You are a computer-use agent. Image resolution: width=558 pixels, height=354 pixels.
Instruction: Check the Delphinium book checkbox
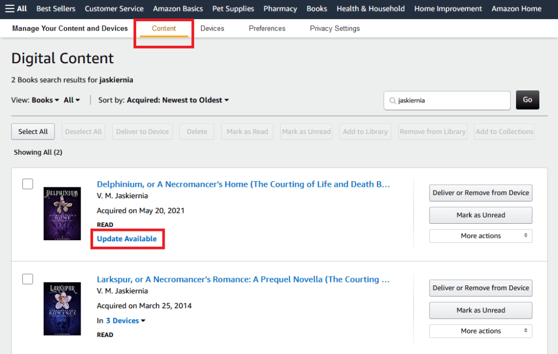[28, 184]
